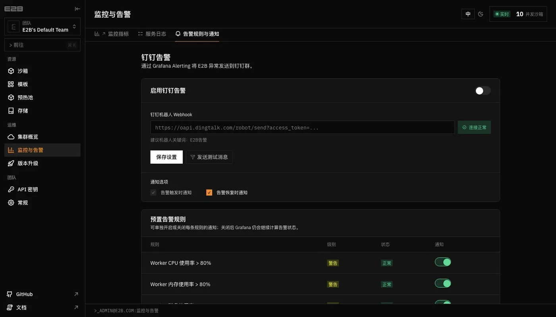The image size is (556, 317).
Task: Click the 实时 status badge
Action: click(502, 14)
